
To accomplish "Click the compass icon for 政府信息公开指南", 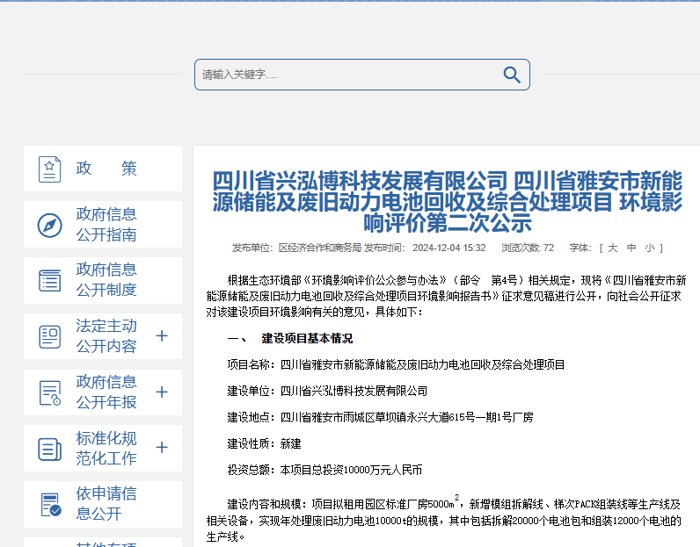I will click(49, 225).
